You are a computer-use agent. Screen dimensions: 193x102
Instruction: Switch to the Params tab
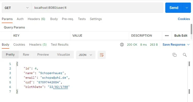[7, 19]
